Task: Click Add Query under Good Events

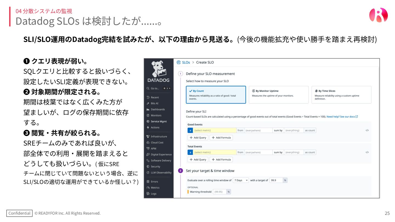Action: point(198,138)
